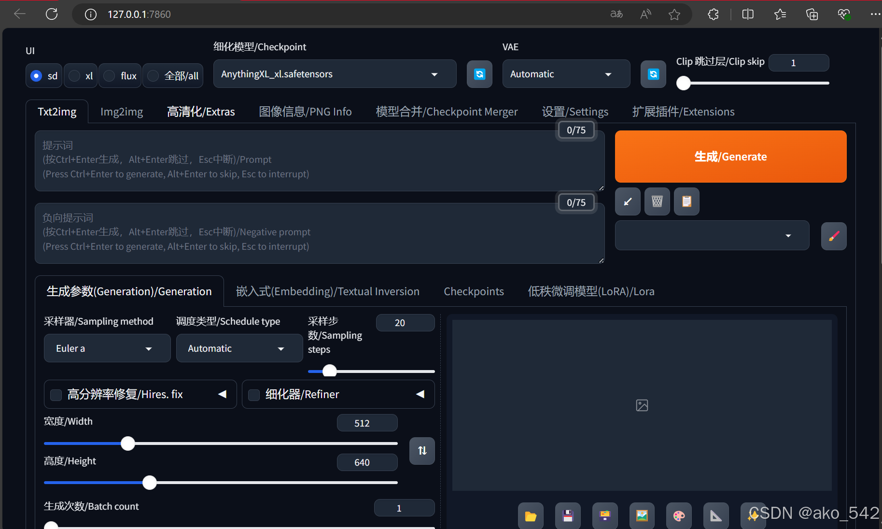Open browser favorites list
The image size is (882, 529).
point(780,14)
